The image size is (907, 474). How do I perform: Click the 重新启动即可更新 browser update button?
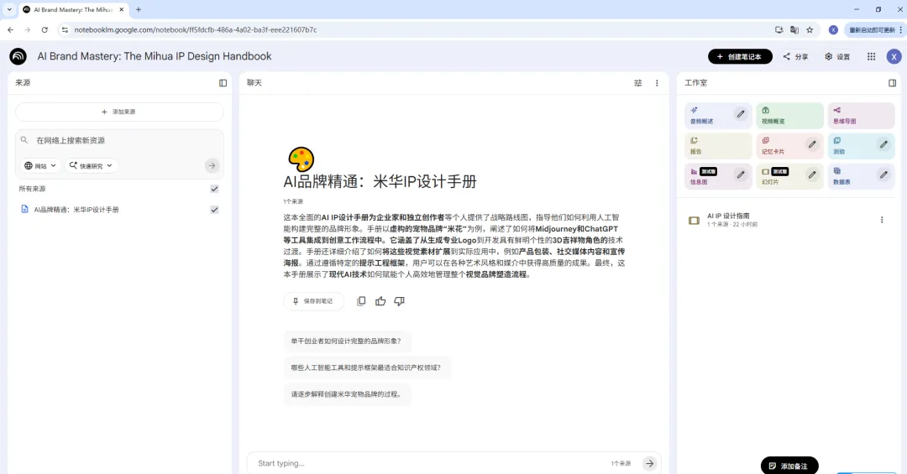(874, 29)
